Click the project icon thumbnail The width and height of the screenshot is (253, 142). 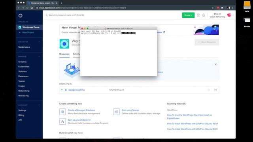click(x=64, y=44)
